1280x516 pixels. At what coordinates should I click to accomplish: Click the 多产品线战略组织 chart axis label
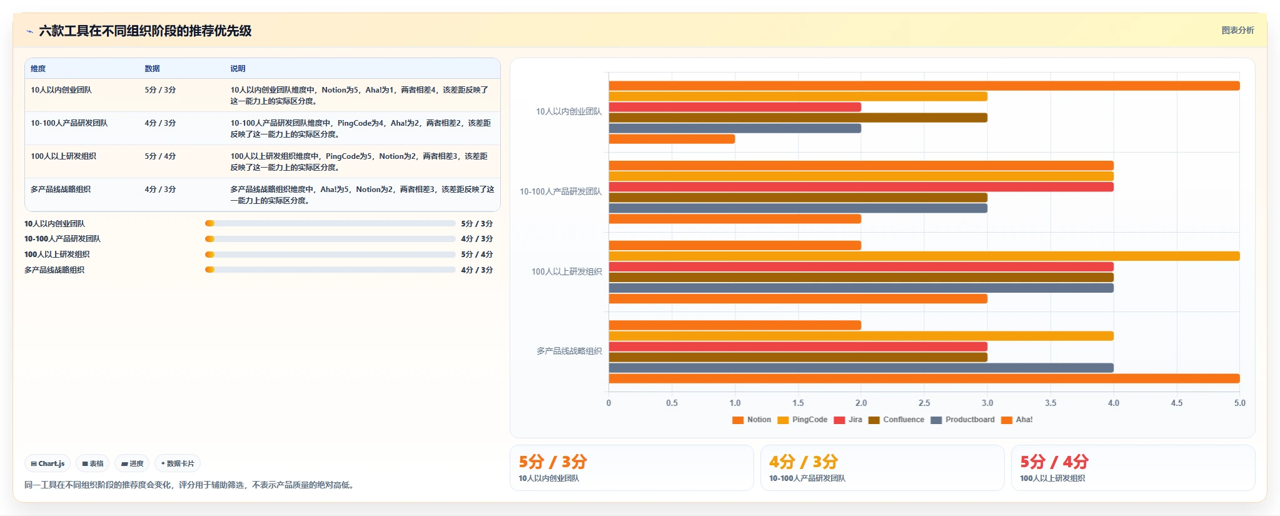coord(569,351)
